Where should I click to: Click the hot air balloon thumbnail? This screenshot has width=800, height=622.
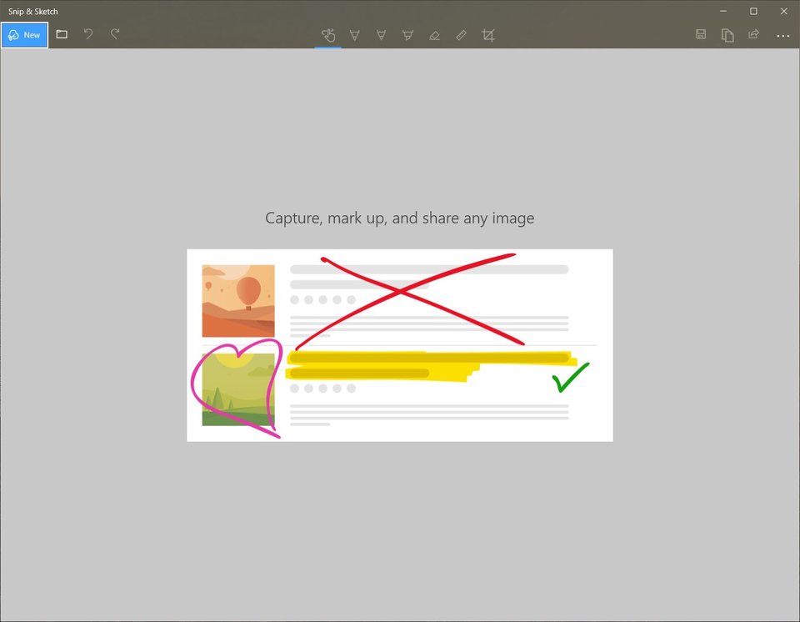click(x=238, y=301)
